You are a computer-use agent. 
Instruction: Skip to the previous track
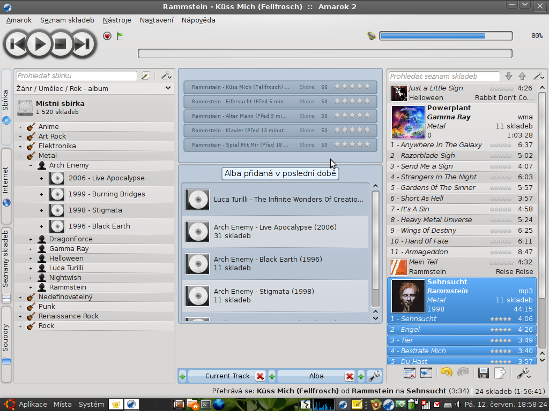click(17, 44)
